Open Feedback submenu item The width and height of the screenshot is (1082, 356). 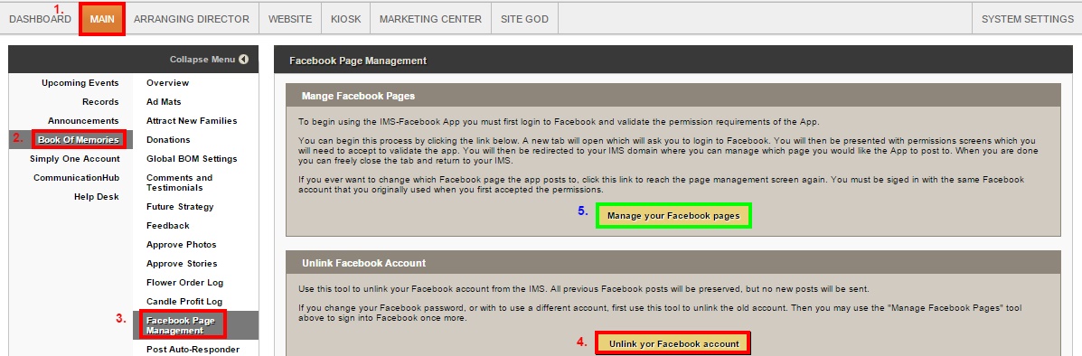click(x=168, y=226)
